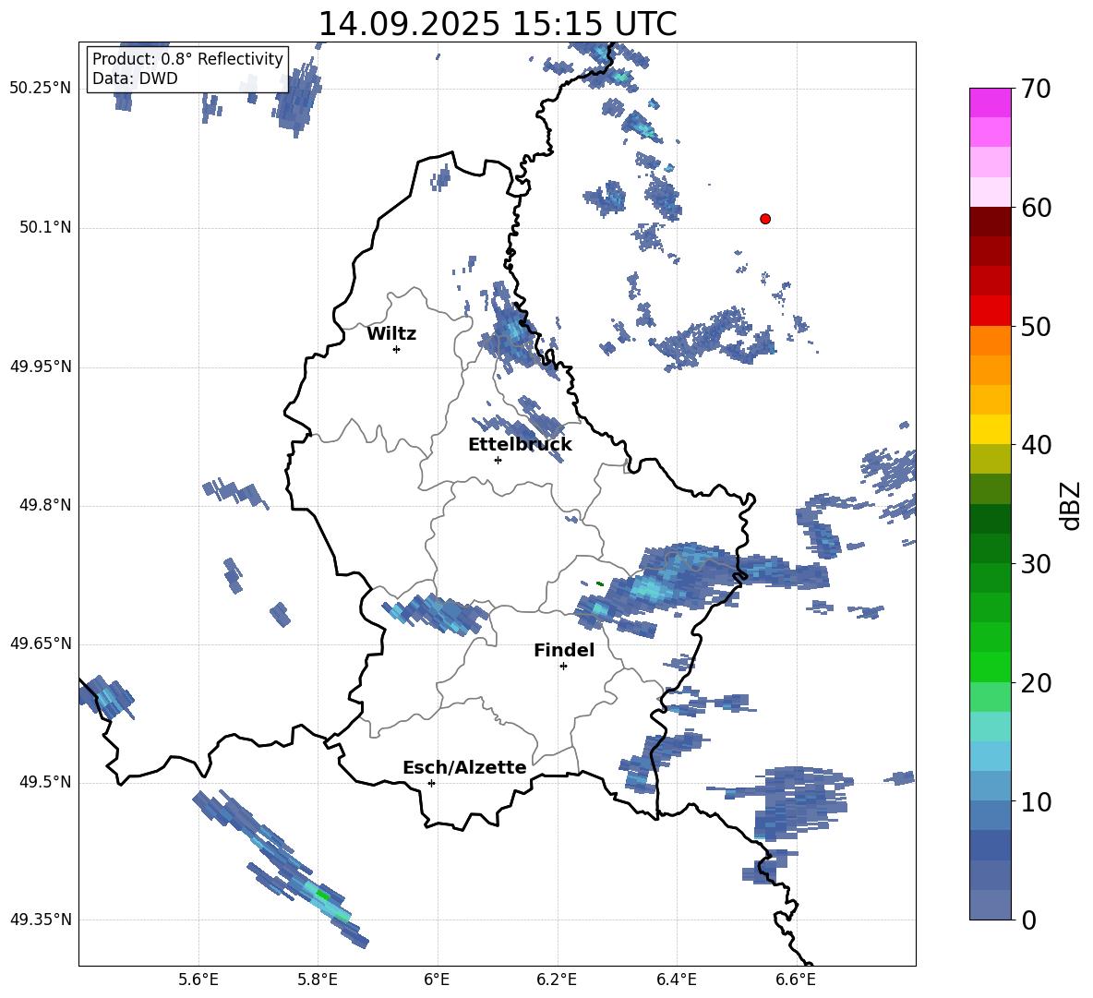Click the 50 tick label on colorbar
Image resolution: width=1093 pixels, height=998 pixels.
[1035, 327]
